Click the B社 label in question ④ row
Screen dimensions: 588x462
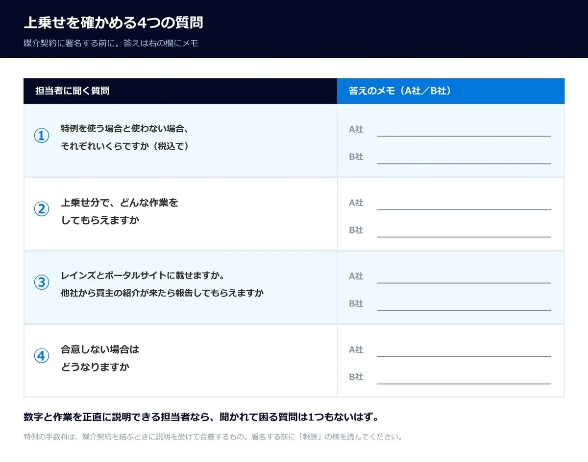point(356,377)
